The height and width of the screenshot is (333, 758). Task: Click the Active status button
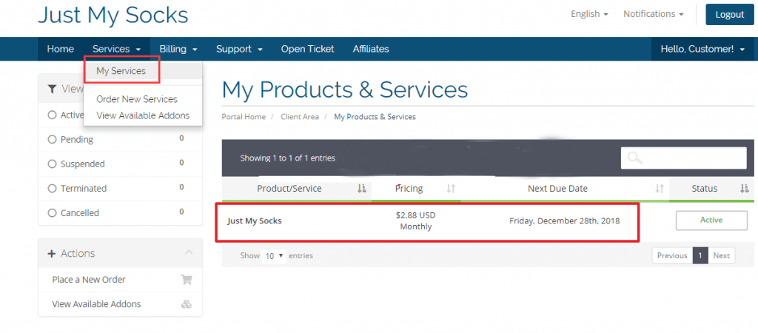click(x=711, y=221)
